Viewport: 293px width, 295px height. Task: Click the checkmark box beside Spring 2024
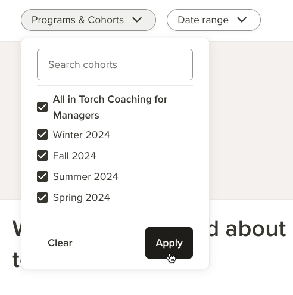42,197
